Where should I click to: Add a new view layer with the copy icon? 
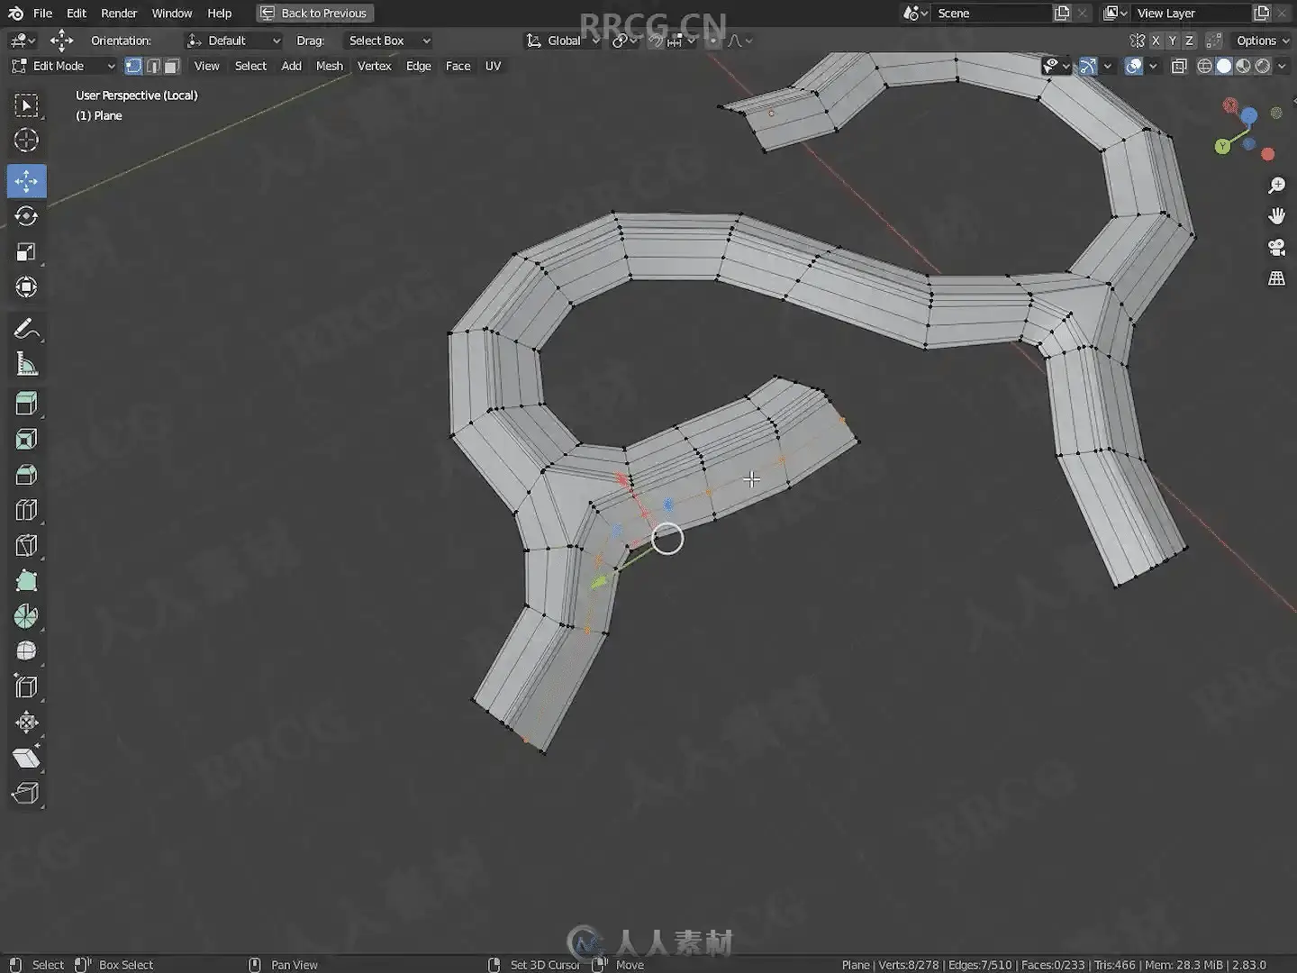tap(1262, 14)
